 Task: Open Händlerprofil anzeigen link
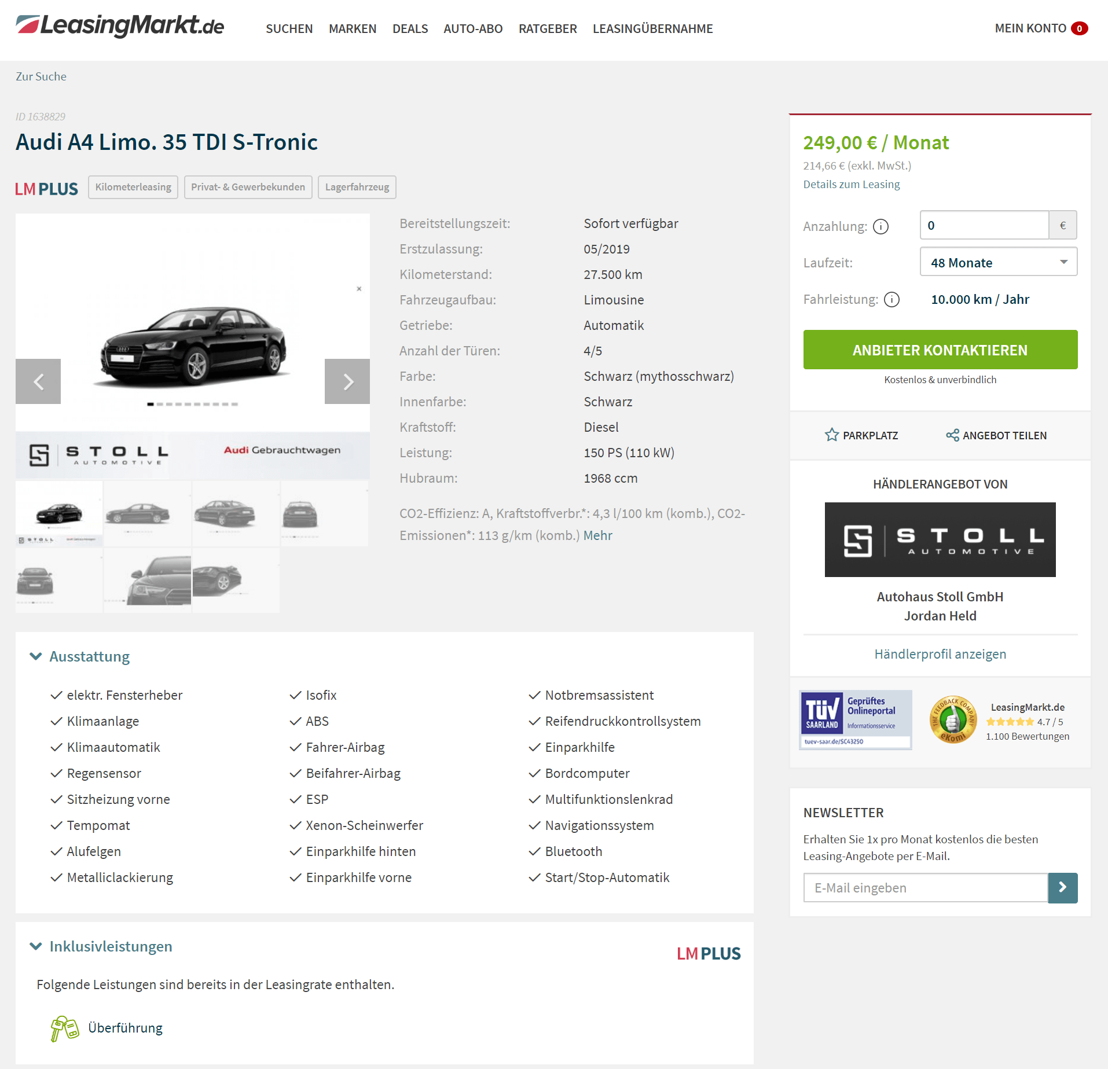click(x=940, y=654)
